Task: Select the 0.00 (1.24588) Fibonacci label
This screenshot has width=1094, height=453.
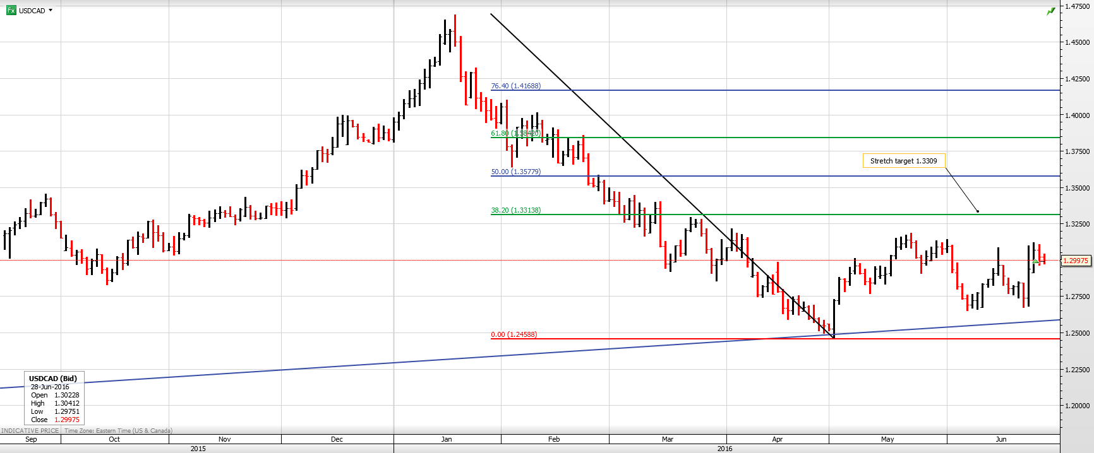Action: click(514, 334)
